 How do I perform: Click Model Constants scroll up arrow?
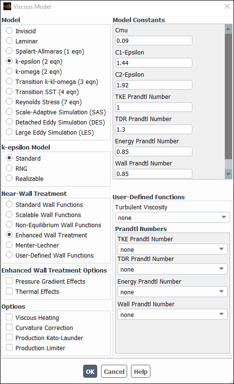point(228,29)
